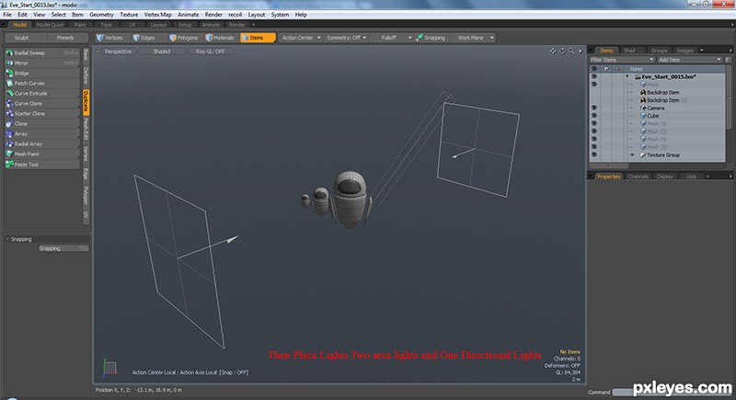Choose the Mirror tool

(42, 63)
